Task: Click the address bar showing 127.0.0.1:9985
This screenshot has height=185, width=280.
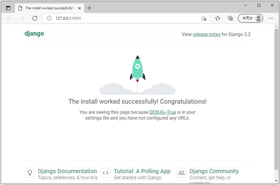Action: 126,18
